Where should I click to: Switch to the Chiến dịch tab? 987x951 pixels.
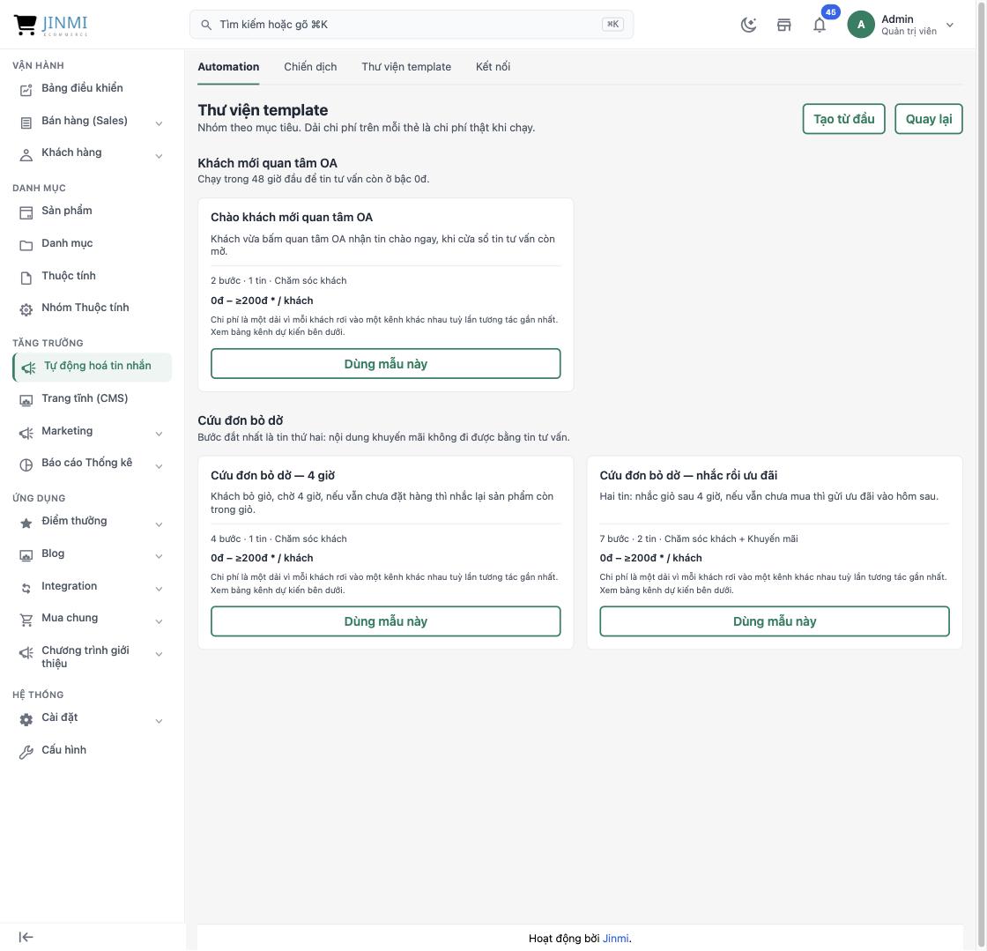click(310, 67)
